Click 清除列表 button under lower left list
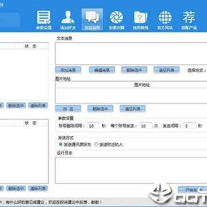Screen dimensions: 207x207 pos(38,189)
